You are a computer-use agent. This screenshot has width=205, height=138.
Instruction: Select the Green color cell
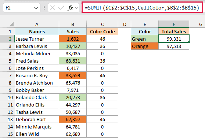[x=145, y=39]
